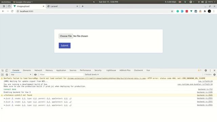
Task: Click the red extension icon in toolbar
Action: 187,11
